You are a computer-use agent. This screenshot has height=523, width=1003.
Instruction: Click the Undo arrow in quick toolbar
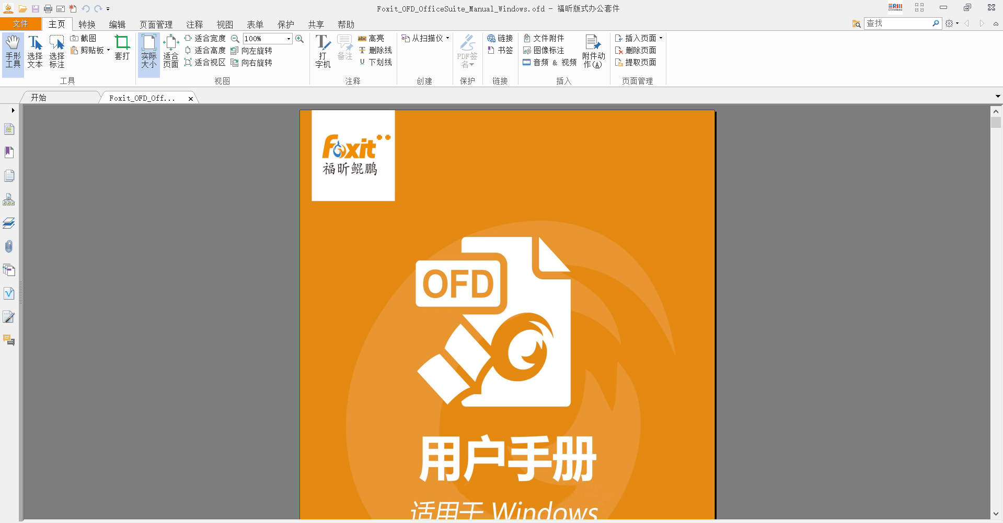[x=86, y=9]
